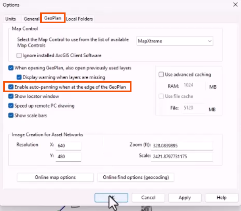Click the Zoom (ft) field
The width and height of the screenshot is (241, 211).
[x=182, y=146]
